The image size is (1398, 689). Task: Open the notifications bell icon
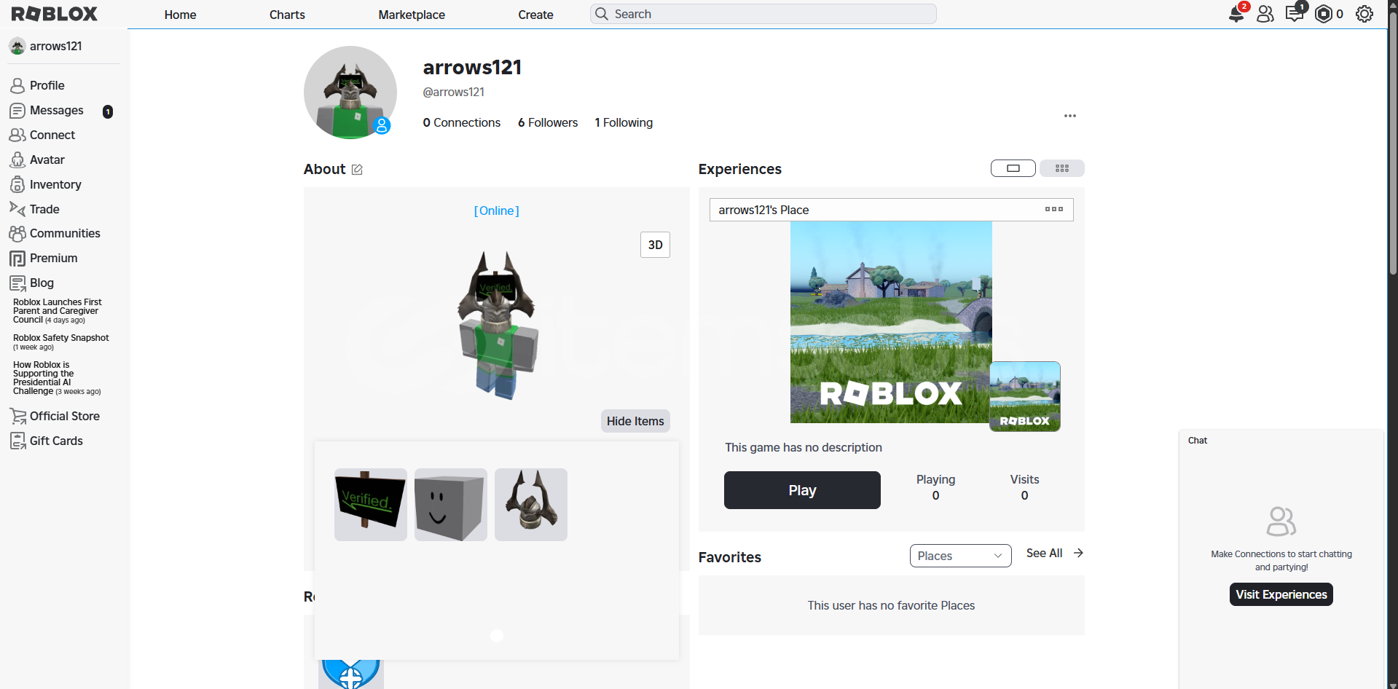tap(1236, 14)
